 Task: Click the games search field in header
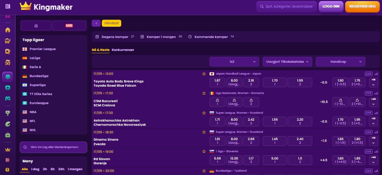[287, 6]
